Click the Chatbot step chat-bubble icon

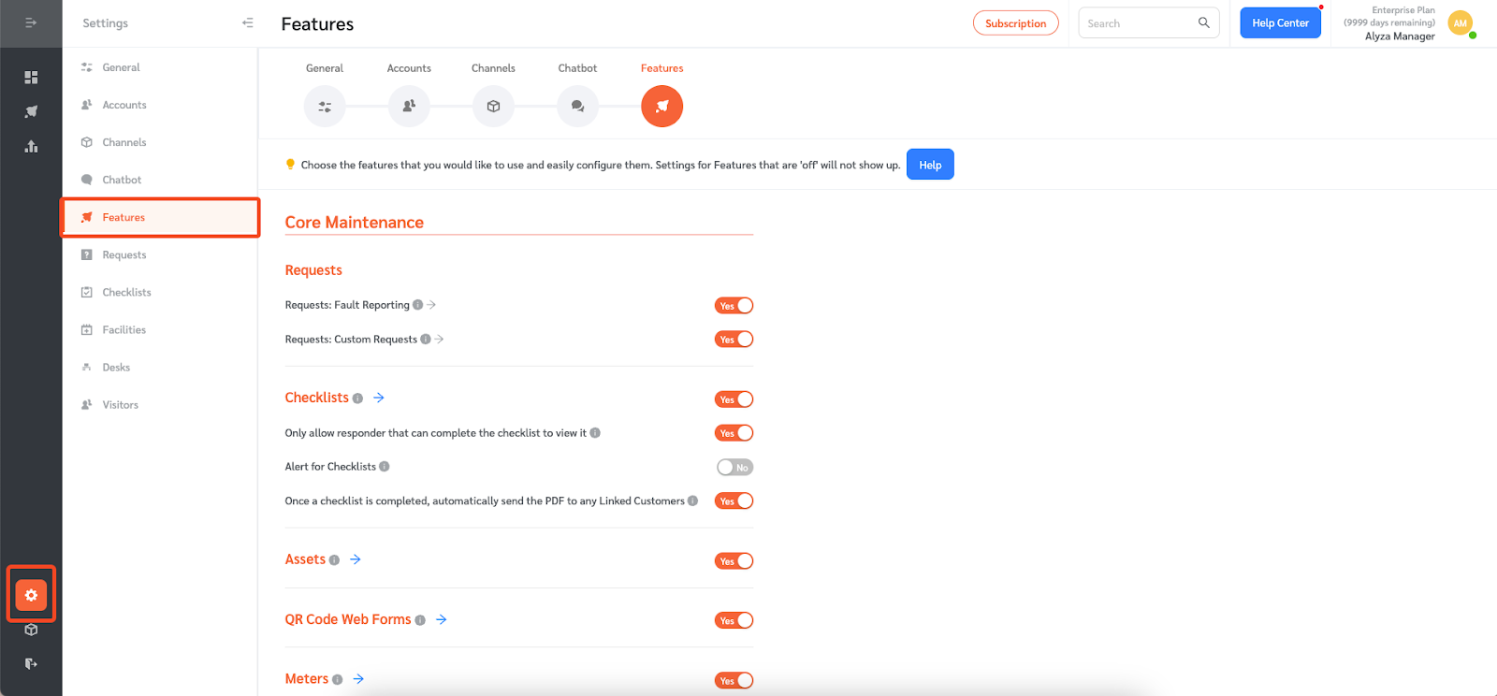click(577, 107)
